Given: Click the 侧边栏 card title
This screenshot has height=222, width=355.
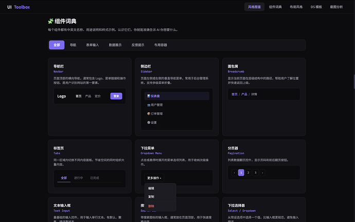Looking at the screenshot, I should click(146, 66).
